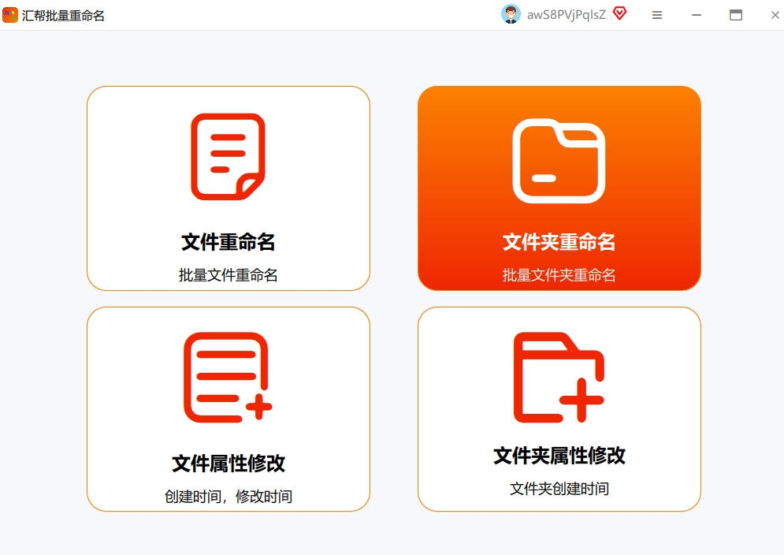Minimize the application window

697,15
